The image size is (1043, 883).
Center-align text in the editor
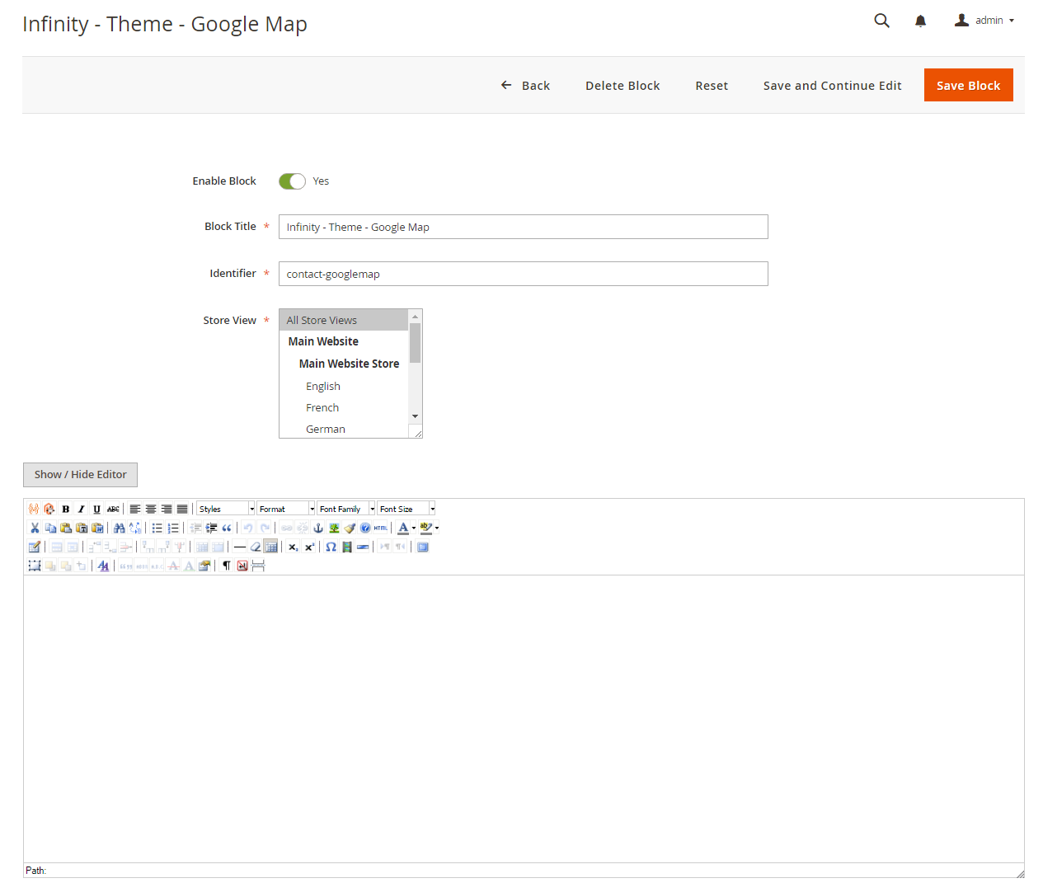point(151,509)
